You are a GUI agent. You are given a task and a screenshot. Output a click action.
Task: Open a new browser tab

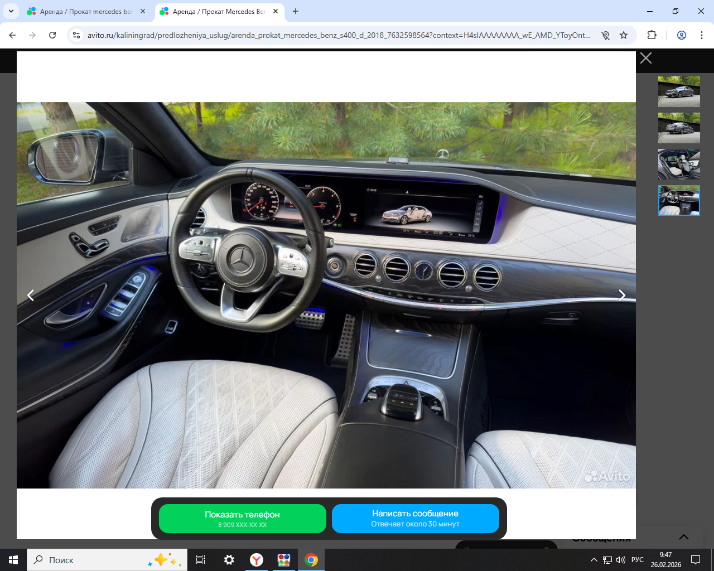296,12
